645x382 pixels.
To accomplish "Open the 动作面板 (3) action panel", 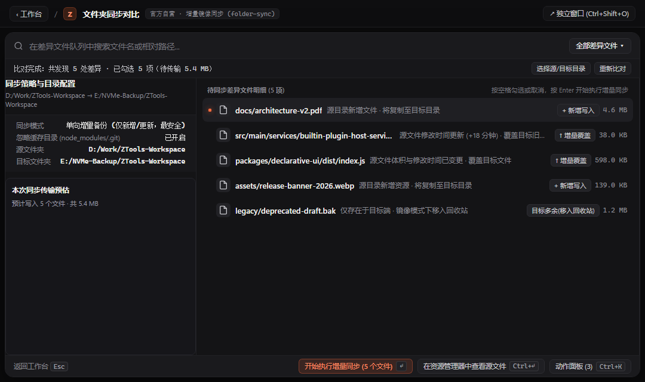I will pos(590,366).
